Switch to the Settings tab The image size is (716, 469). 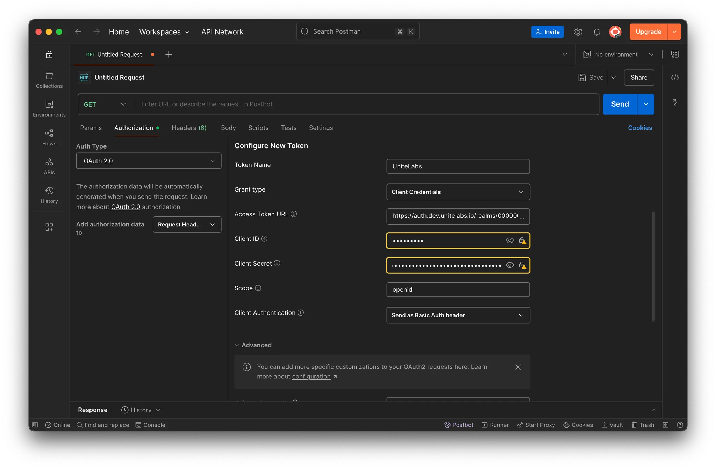coord(321,128)
